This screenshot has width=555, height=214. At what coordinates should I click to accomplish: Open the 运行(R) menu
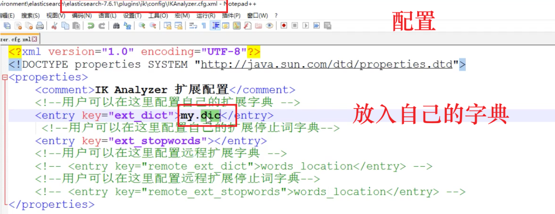click(206, 16)
